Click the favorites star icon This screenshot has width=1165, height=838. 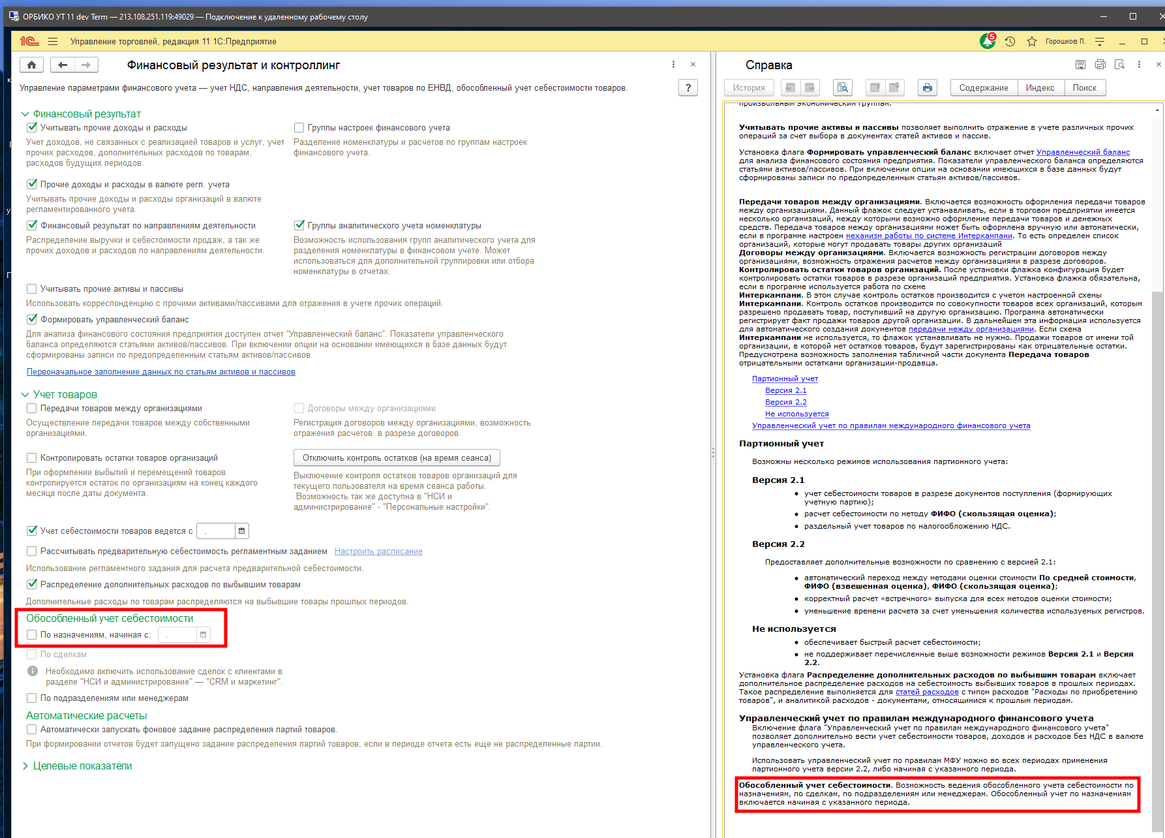[x=1031, y=41]
